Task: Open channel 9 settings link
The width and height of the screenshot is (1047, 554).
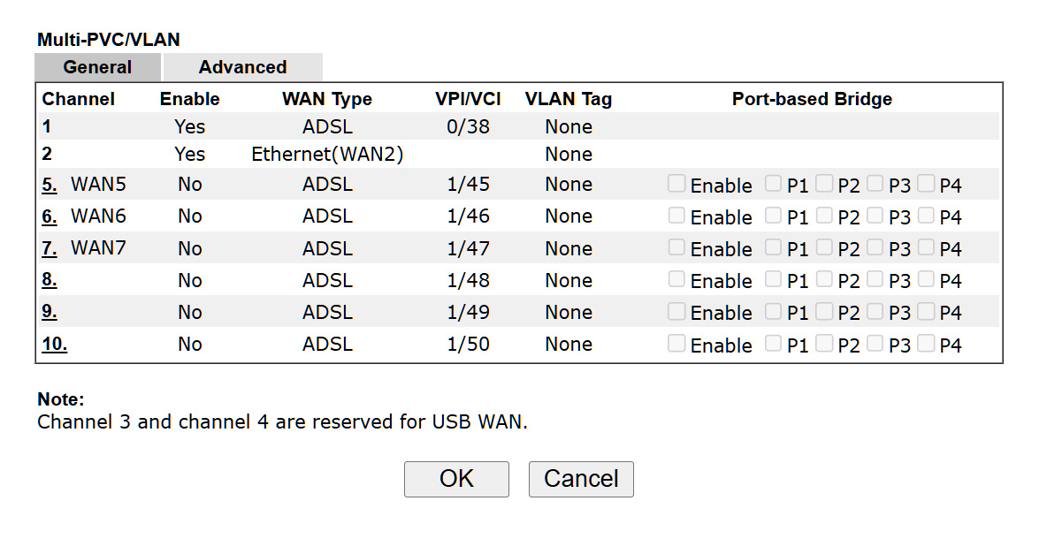Action: click(50, 312)
